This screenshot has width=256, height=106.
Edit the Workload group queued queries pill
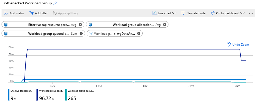49,33
